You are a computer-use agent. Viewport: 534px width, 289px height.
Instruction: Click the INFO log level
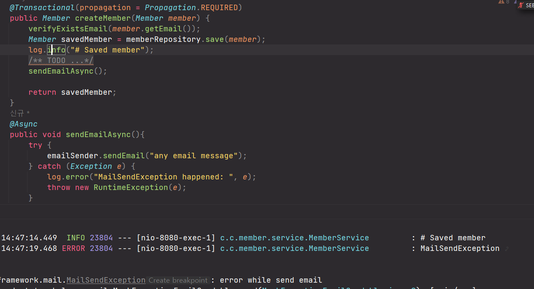[76, 238]
